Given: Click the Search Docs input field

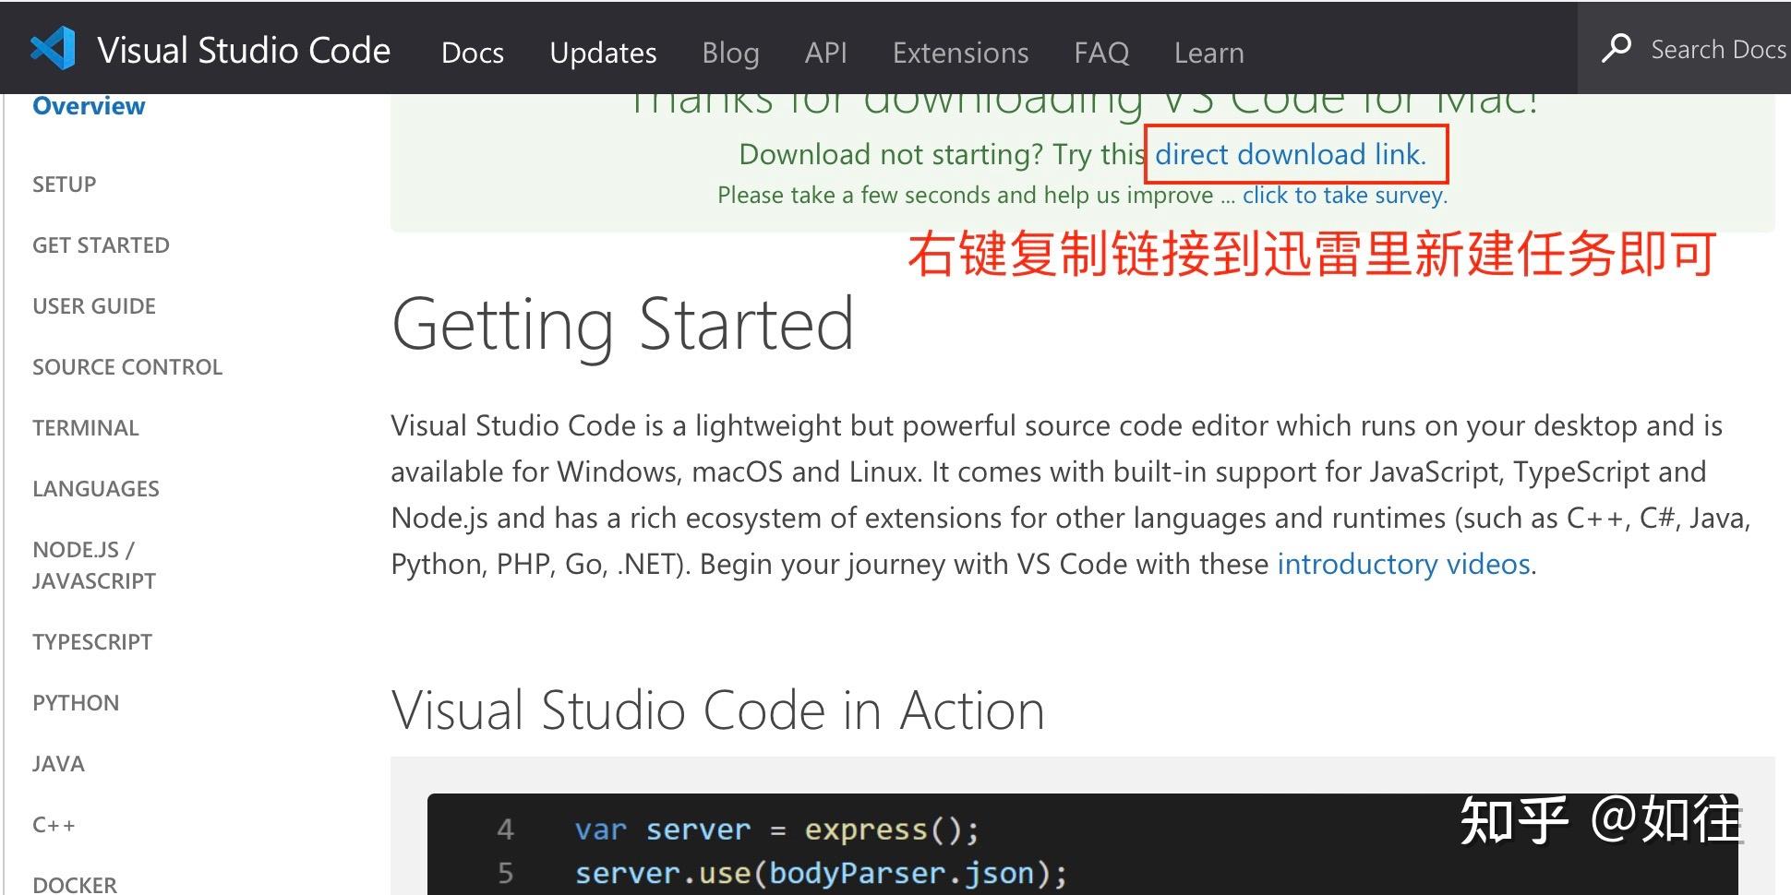Looking at the screenshot, I should coord(1718,48).
